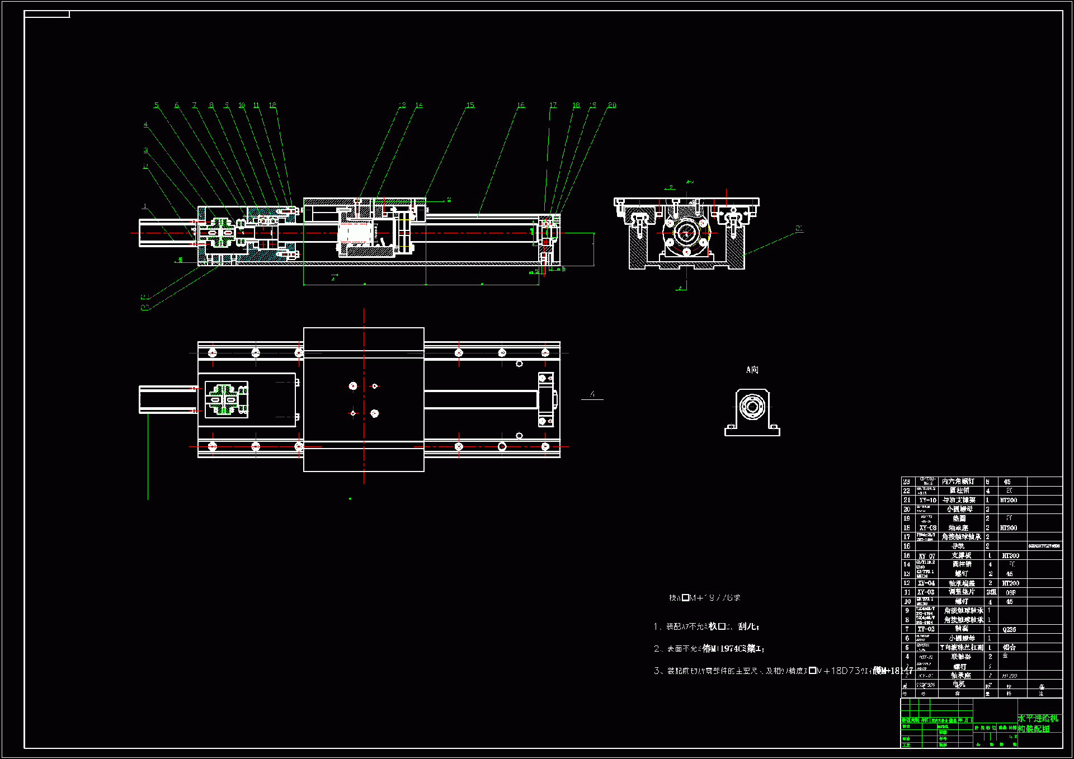Click the HT200 material cell in row 15
The image size is (1074, 759).
tap(1011, 555)
